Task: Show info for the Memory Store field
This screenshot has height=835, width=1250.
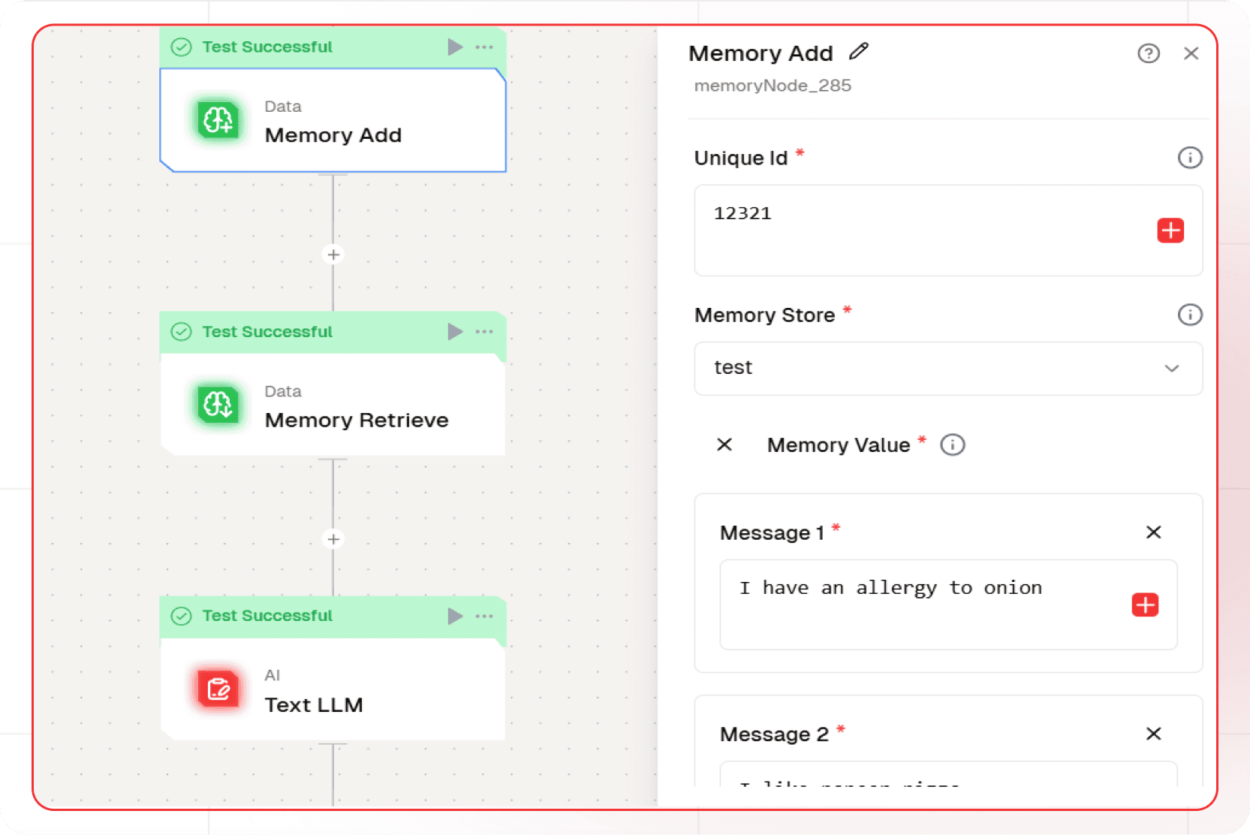Action: [x=1190, y=315]
